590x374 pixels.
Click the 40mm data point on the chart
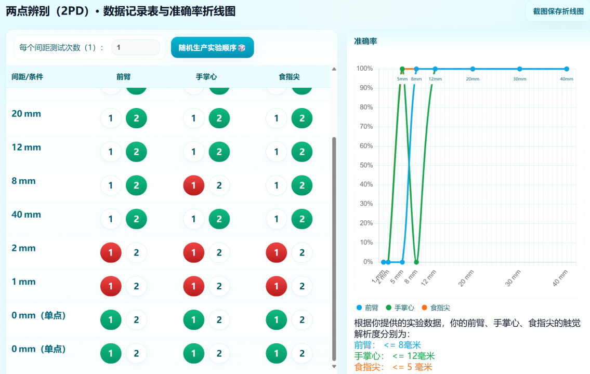(x=567, y=69)
